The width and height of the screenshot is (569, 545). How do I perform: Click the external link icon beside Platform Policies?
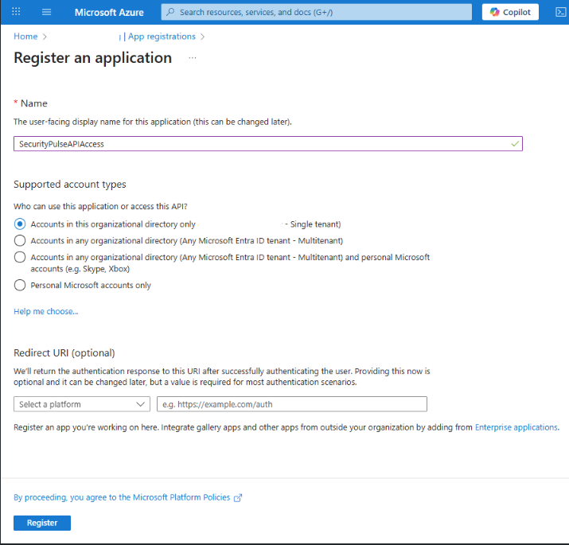[238, 498]
